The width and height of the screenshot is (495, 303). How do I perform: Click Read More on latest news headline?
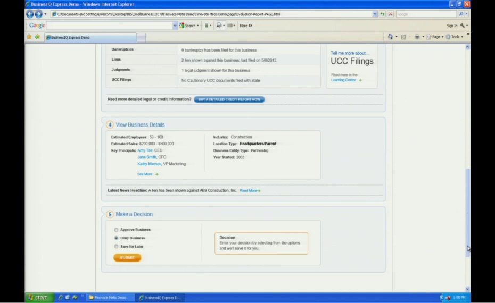click(x=250, y=190)
